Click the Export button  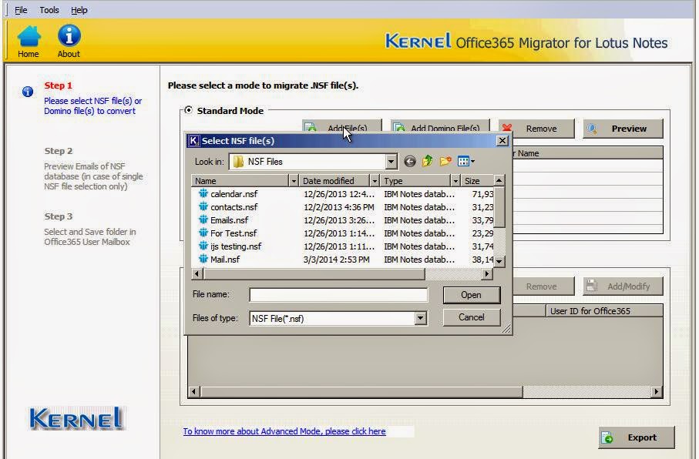click(x=636, y=437)
